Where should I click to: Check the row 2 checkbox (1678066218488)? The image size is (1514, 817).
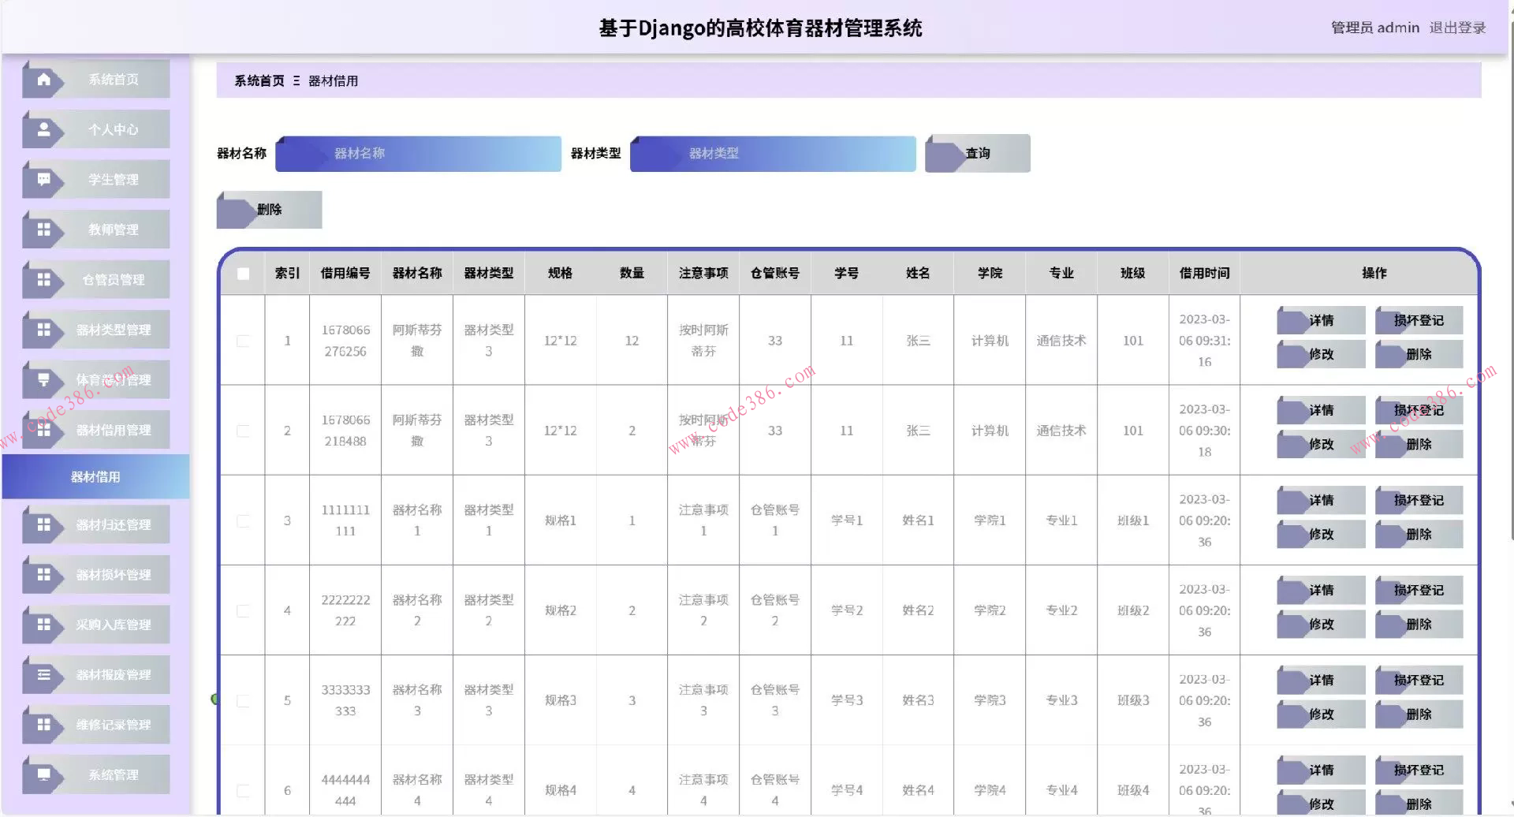243,431
